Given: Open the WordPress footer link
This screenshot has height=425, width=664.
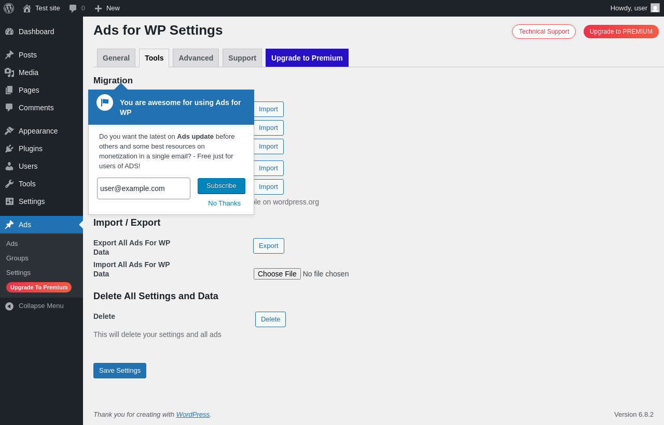Looking at the screenshot, I should click(x=193, y=414).
